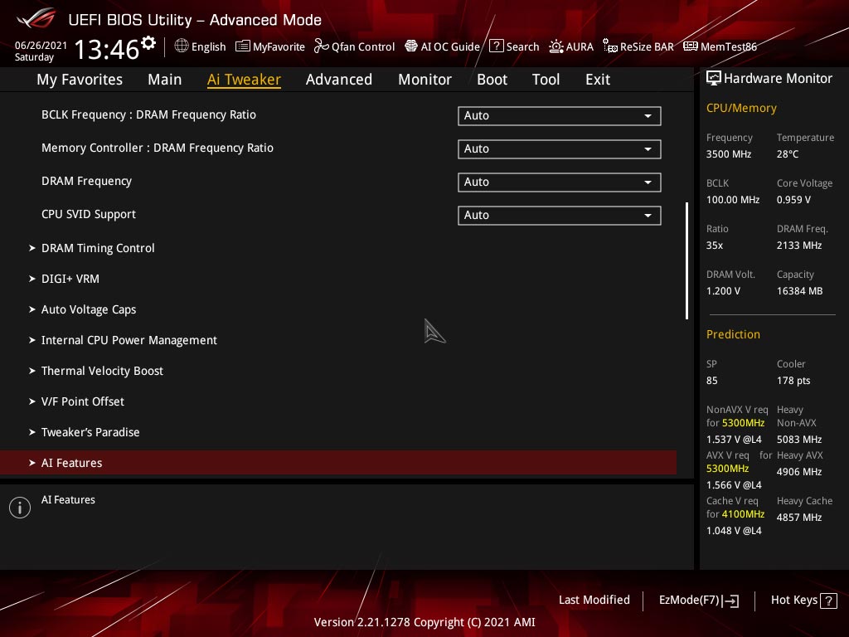Toggle ReSize BAR icon
The height and width of the screenshot is (637, 849).
(x=610, y=46)
